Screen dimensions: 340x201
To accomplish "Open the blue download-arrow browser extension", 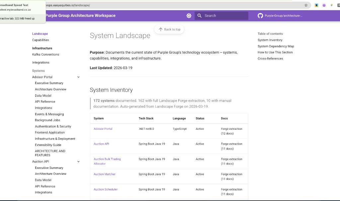I will [316, 5].
